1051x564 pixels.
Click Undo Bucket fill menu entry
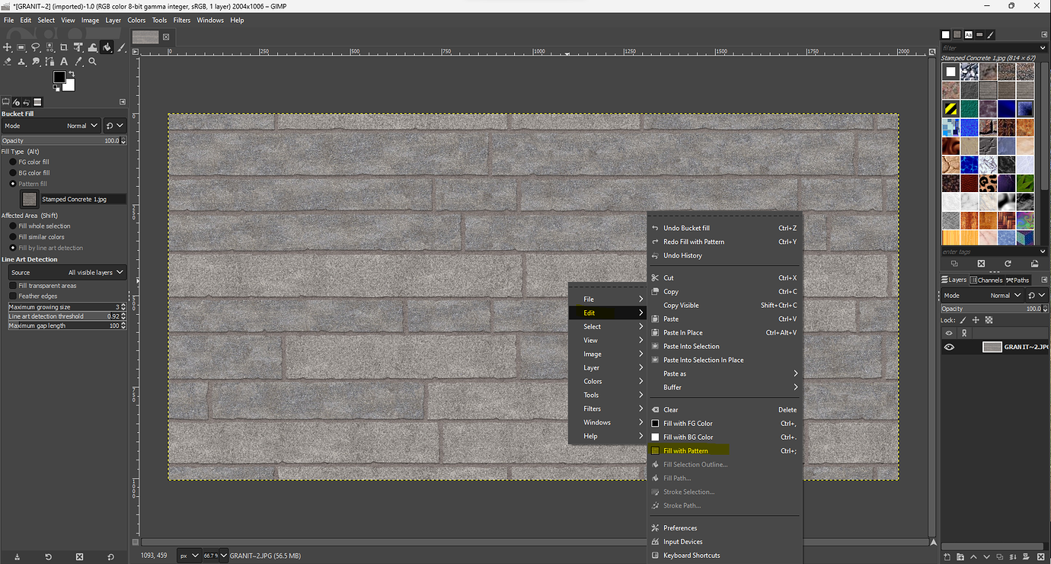(724, 228)
